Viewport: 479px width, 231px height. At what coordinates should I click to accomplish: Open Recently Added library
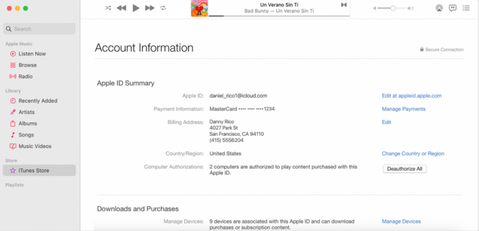click(38, 101)
